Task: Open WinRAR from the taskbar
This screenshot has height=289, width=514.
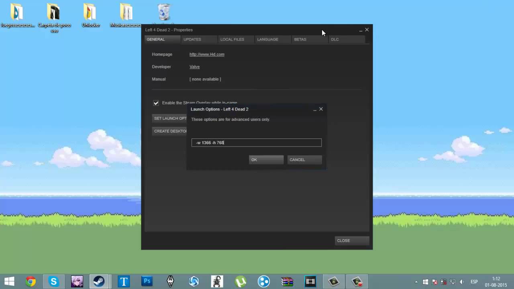Action: point(287,281)
